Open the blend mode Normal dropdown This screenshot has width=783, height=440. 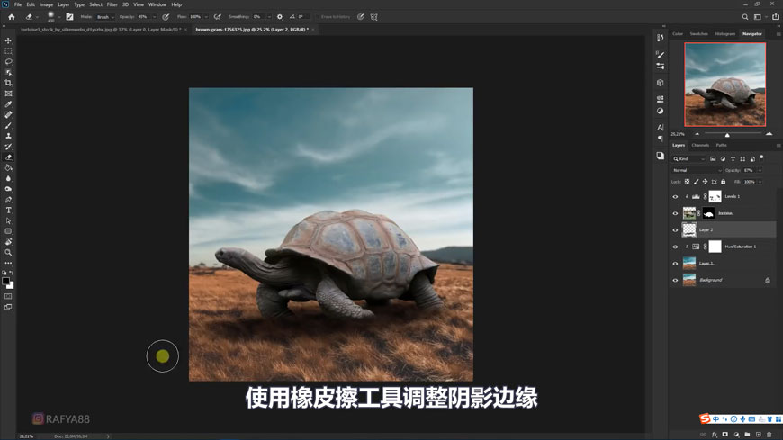(697, 170)
